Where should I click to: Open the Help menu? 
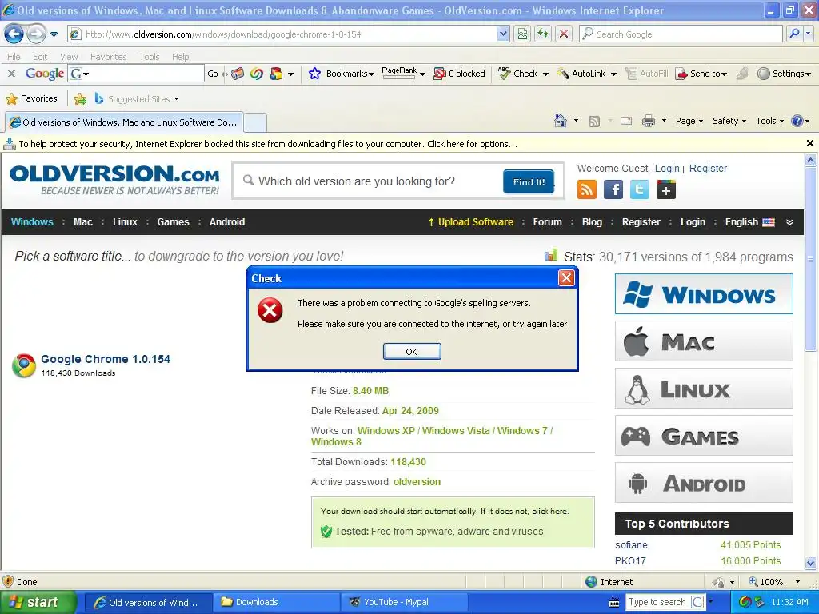(180, 57)
